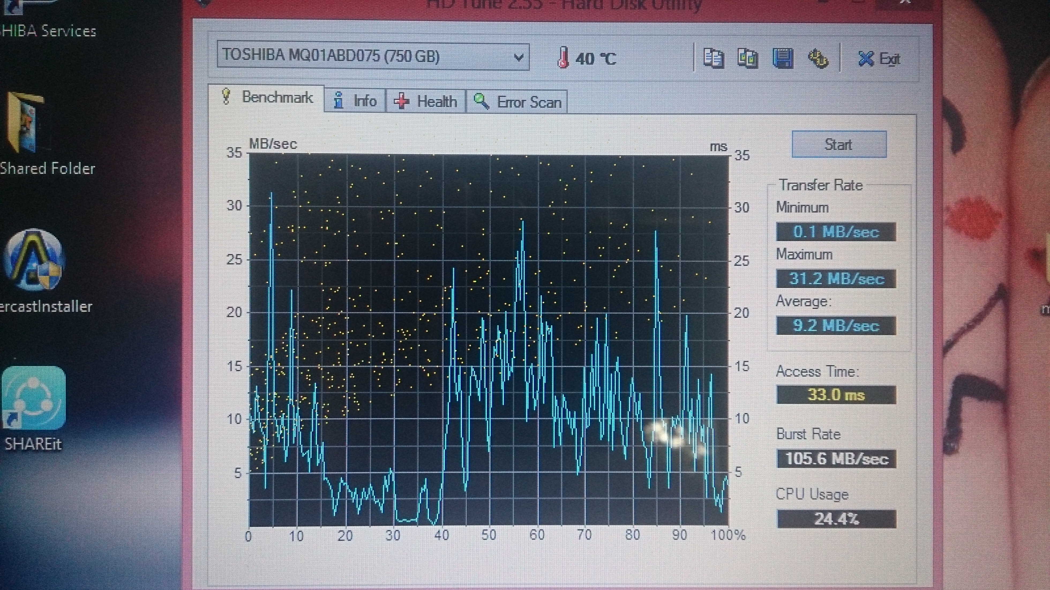Screen dimensions: 1050x590
Task: Click the 40 °C temperature reading
Action: [x=595, y=59]
